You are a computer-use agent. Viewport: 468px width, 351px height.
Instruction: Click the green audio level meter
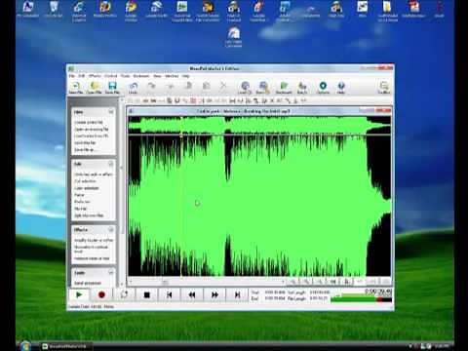[x=361, y=299]
